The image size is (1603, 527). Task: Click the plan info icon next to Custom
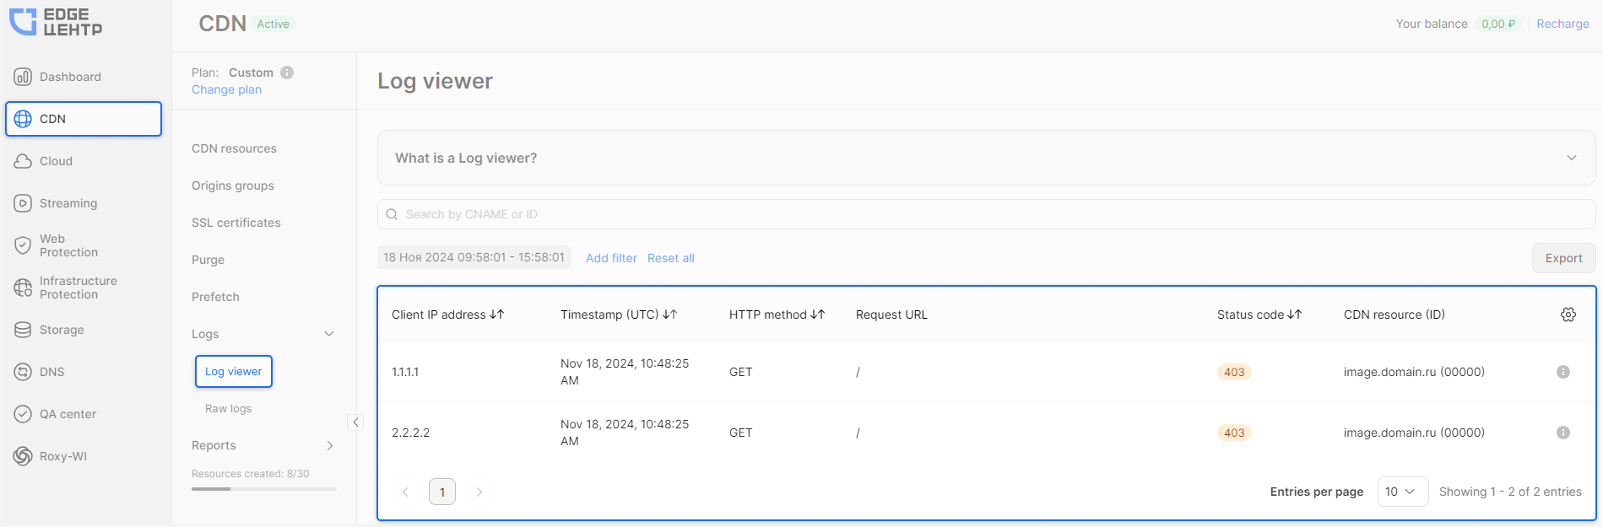click(x=287, y=73)
